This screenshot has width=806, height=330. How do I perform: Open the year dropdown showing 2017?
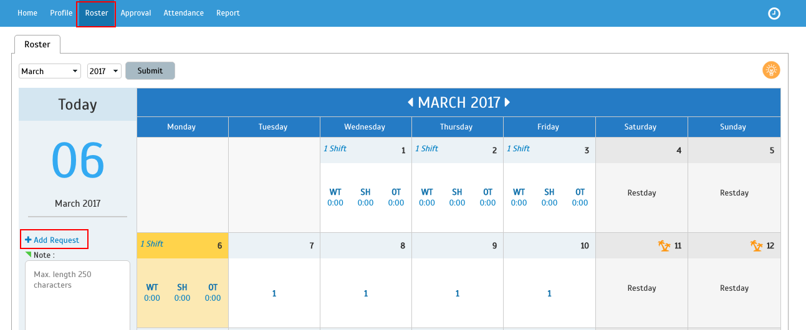(104, 71)
